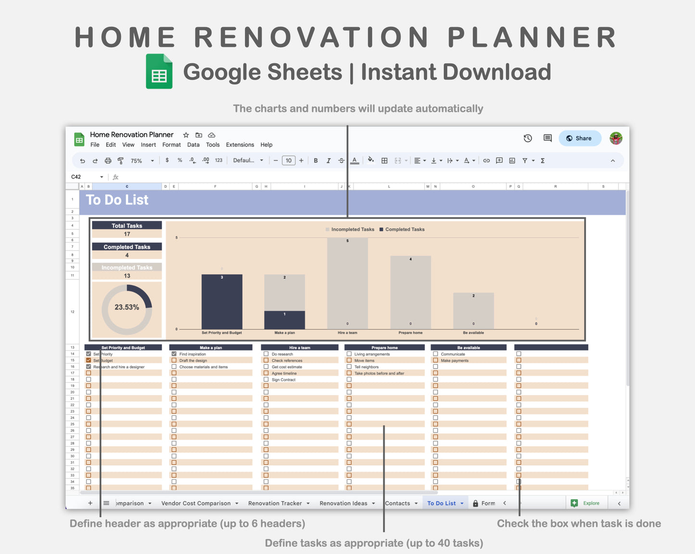Toggle bold formatting
This screenshot has height=554, width=695.
pyautogui.click(x=316, y=160)
